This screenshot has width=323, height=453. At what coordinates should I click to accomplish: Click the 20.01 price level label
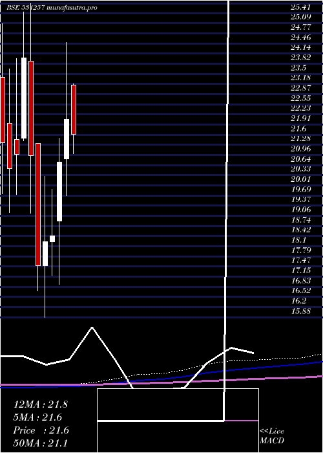(x=300, y=179)
